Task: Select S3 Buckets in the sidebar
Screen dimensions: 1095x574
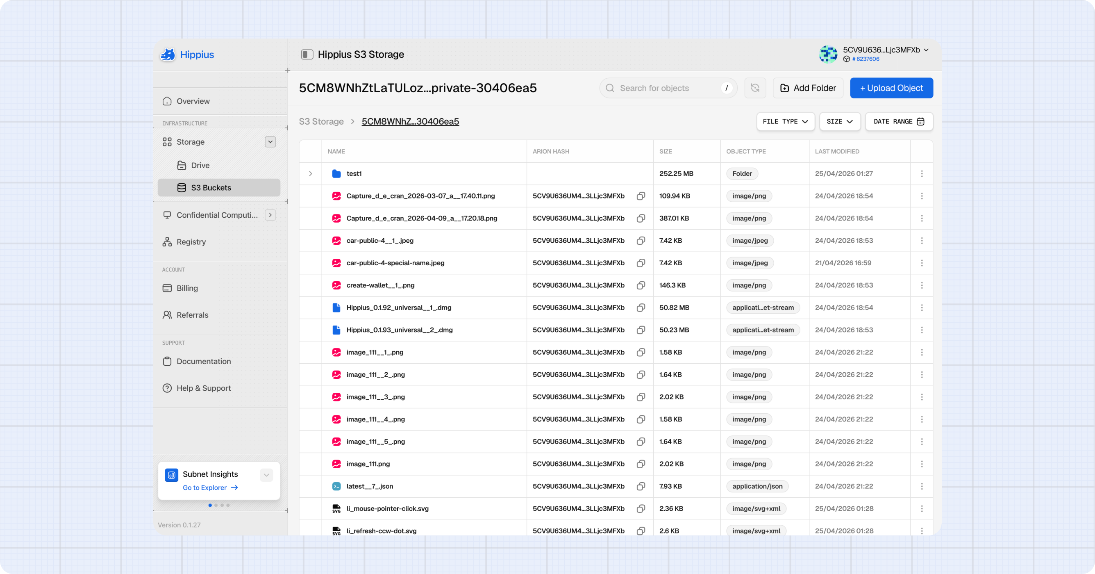Action: [219, 187]
